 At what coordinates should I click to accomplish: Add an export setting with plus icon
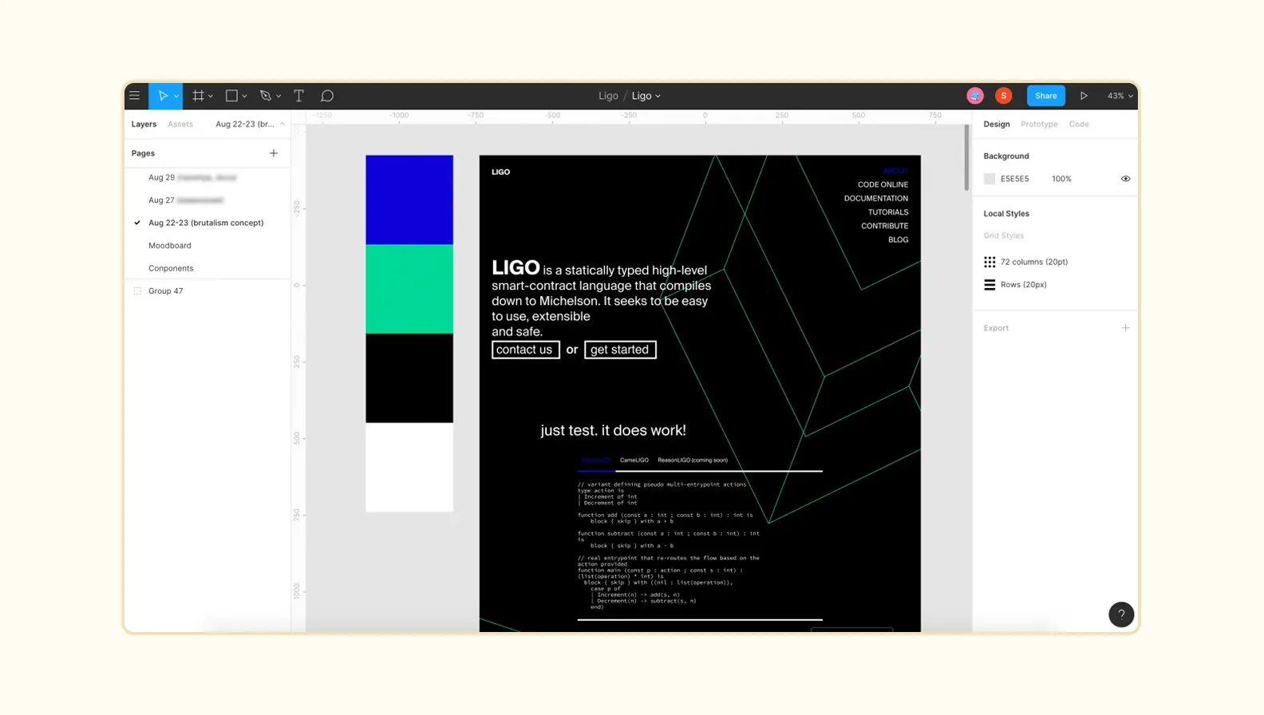[1125, 328]
